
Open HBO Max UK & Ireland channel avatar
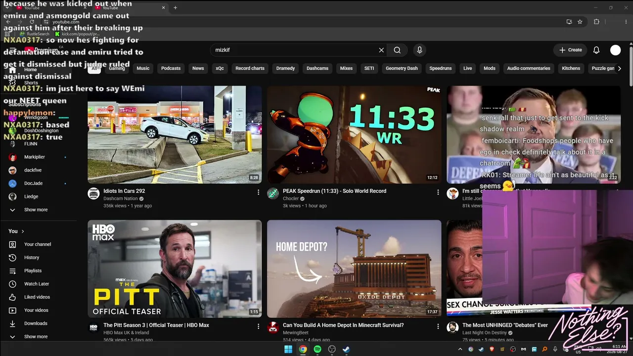(93, 328)
